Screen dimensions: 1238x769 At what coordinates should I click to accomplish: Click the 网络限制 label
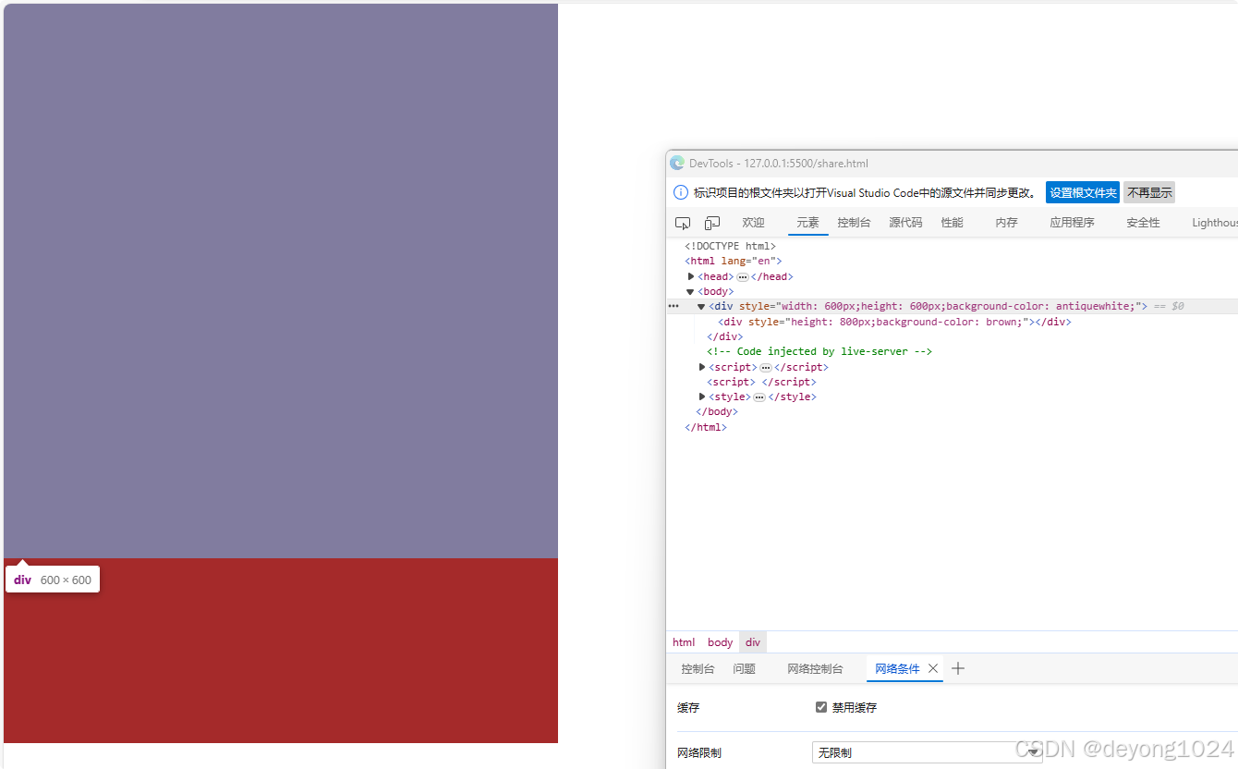[699, 752]
